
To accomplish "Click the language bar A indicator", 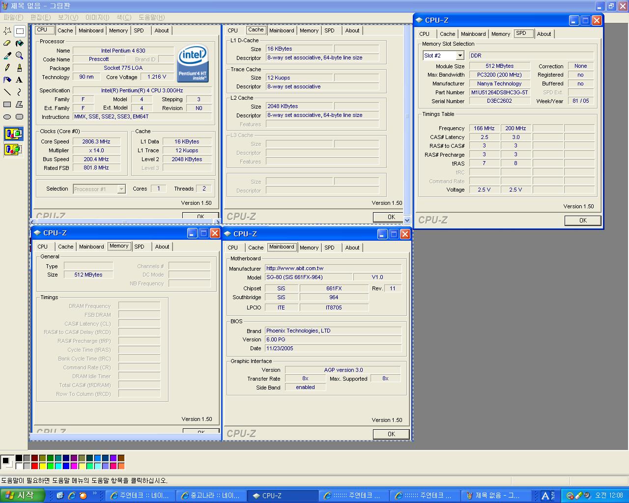I will click(x=545, y=496).
